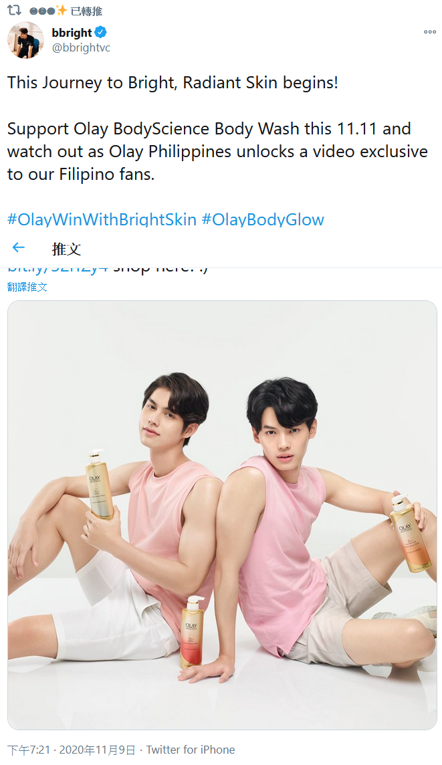
Task: Open the tweet timestamp 下午7:21
Action: pyautogui.click(x=29, y=750)
